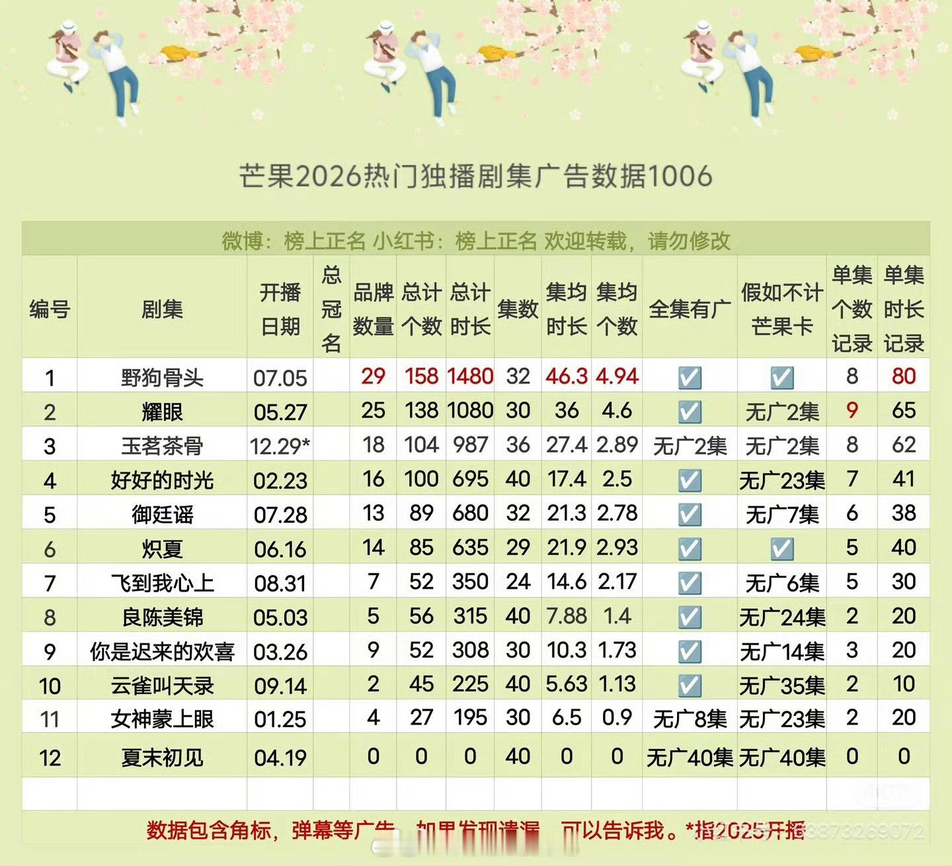Viewport: 952px width, 866px height.
Task: Click 全集有广 checkmark in 御廷谣 row
Action: 690,514
